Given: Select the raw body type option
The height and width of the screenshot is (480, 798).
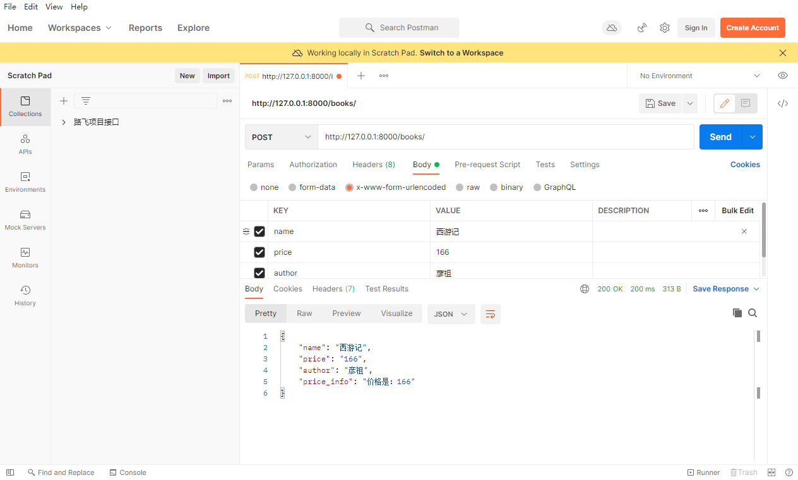Looking at the screenshot, I should coord(468,187).
